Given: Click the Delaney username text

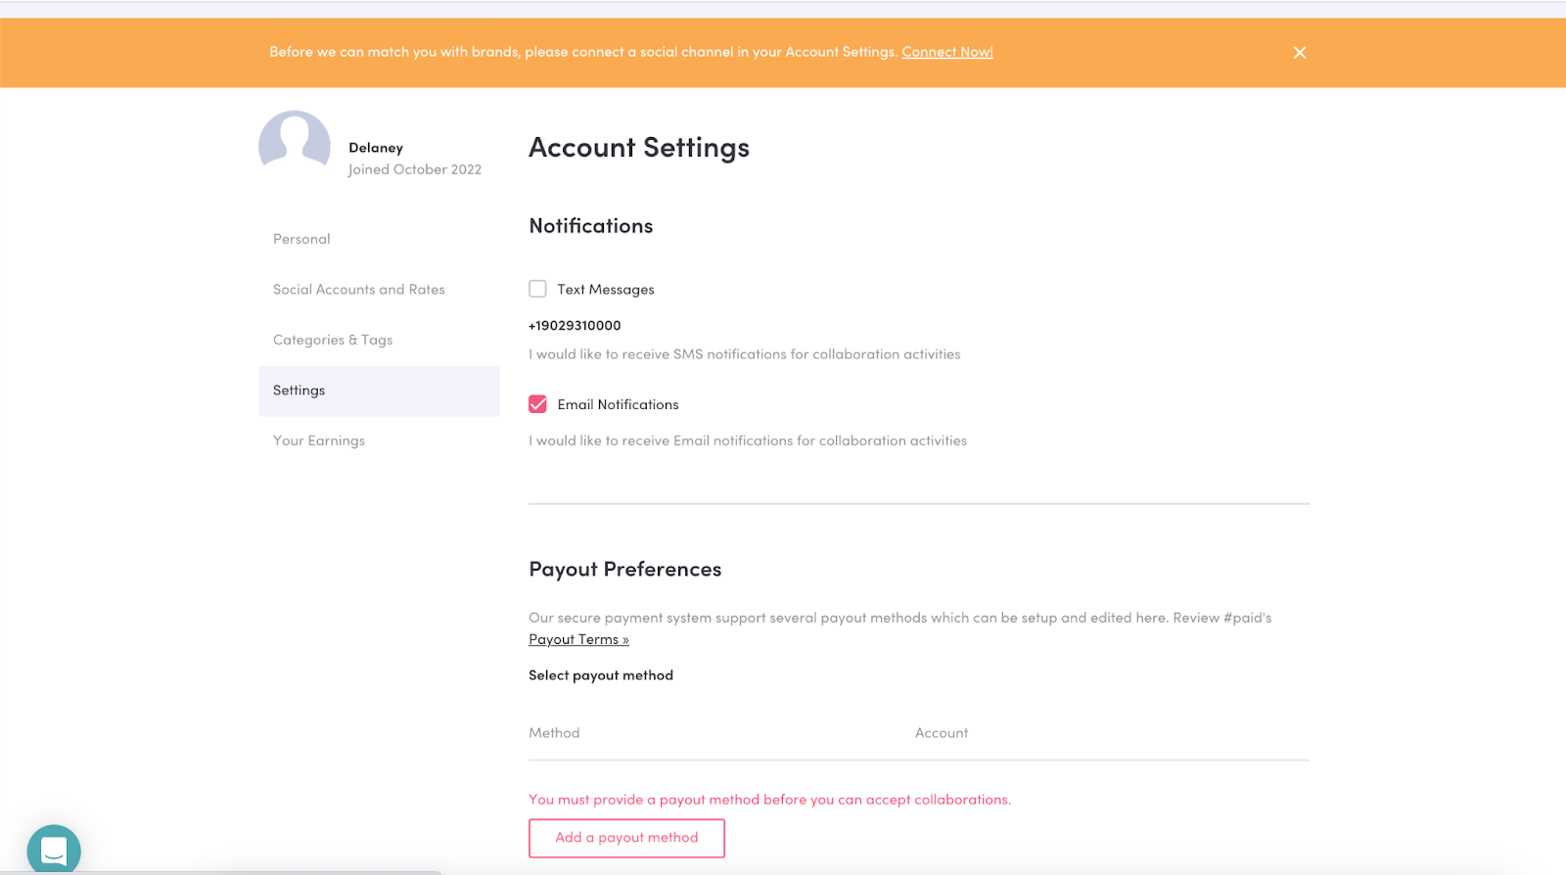Looking at the screenshot, I should (376, 148).
